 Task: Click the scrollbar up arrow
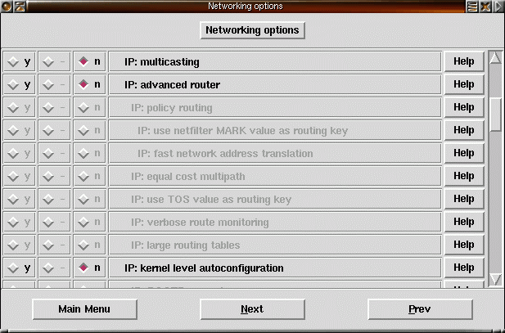click(495, 59)
